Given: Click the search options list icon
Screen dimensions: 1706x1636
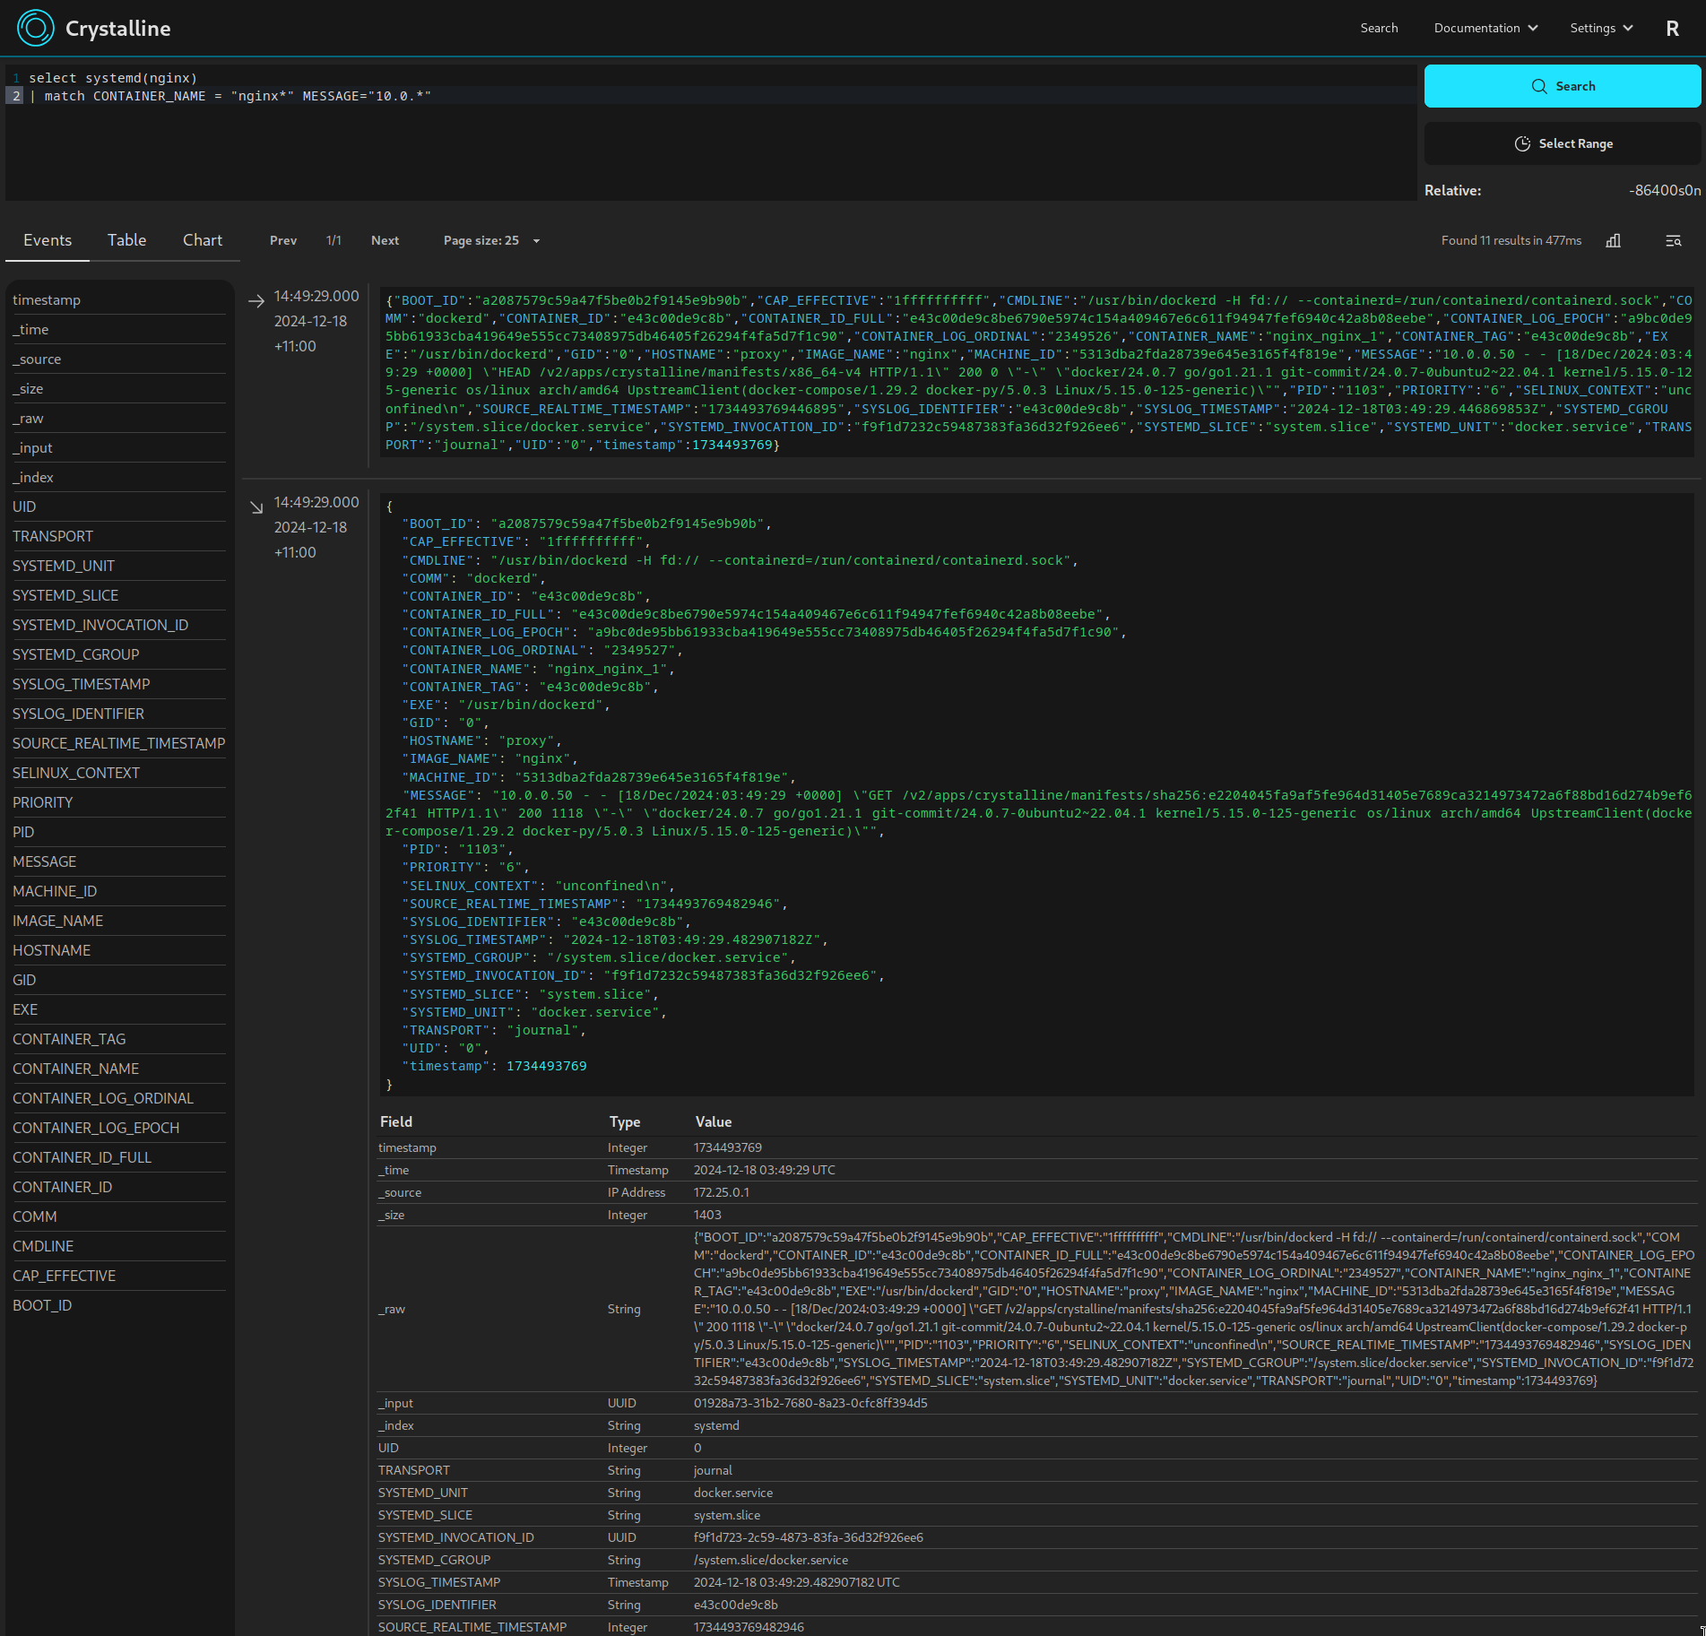Looking at the screenshot, I should click(x=1673, y=240).
